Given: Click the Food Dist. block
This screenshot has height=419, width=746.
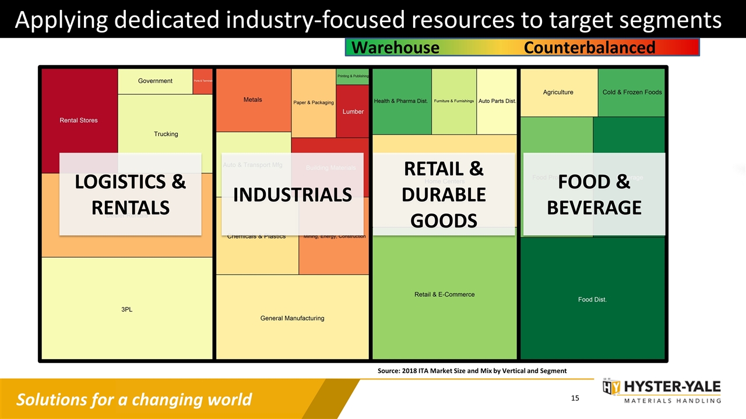Looking at the screenshot, I should tap(593, 299).
